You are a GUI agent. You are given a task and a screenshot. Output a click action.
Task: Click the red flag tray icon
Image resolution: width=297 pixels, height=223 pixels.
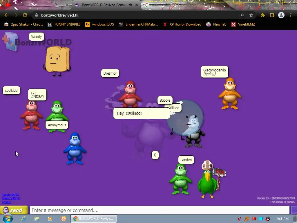[254, 219]
